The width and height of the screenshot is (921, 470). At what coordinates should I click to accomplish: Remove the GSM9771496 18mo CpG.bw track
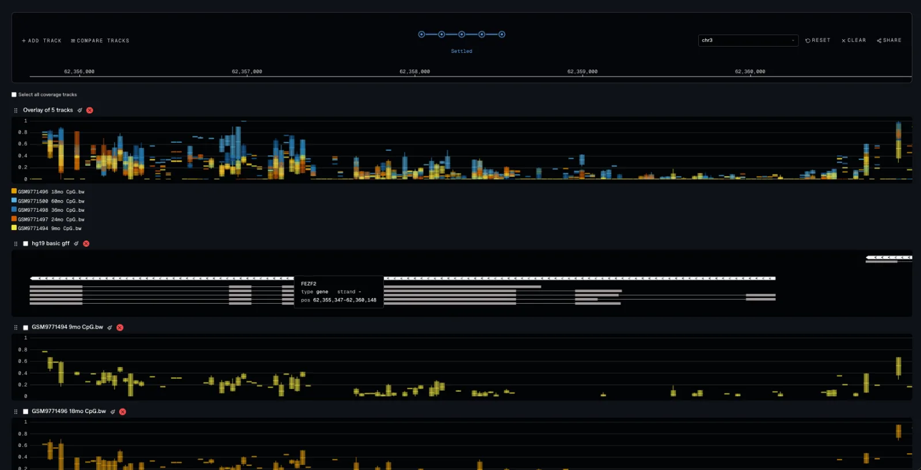(123, 412)
